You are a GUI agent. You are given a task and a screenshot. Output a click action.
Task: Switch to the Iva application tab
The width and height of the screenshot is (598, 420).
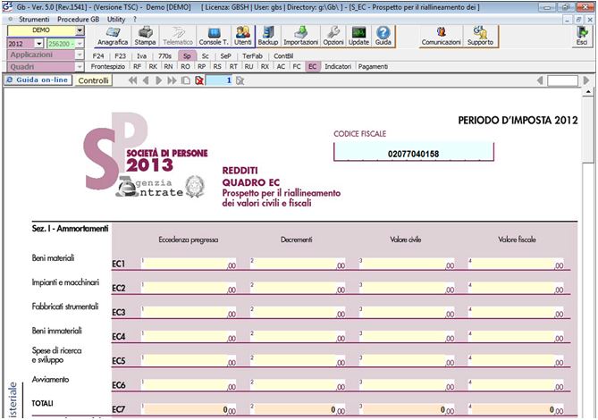(x=141, y=56)
